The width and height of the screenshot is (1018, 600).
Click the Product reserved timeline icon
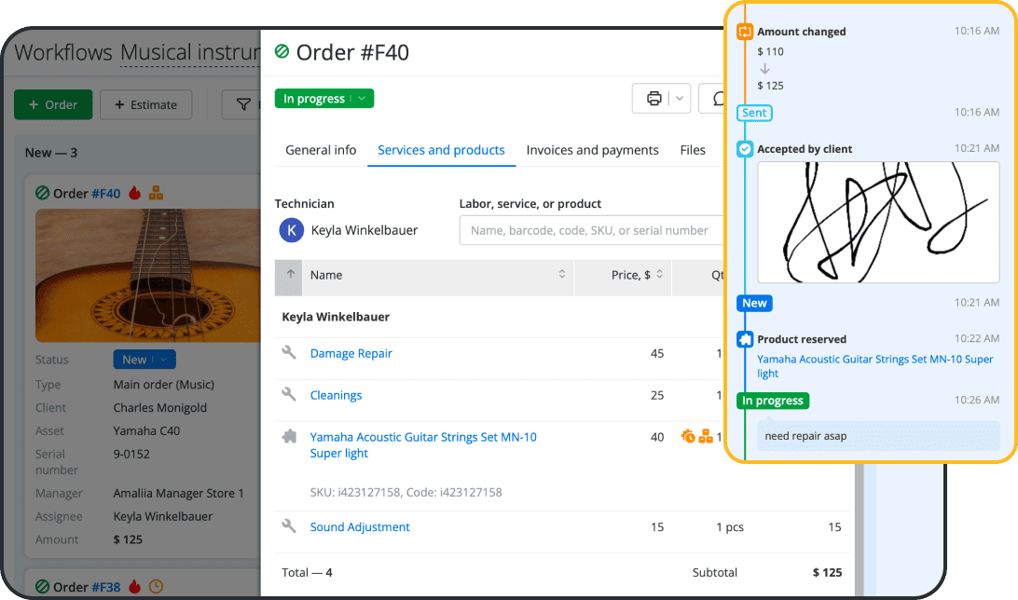tap(744, 340)
